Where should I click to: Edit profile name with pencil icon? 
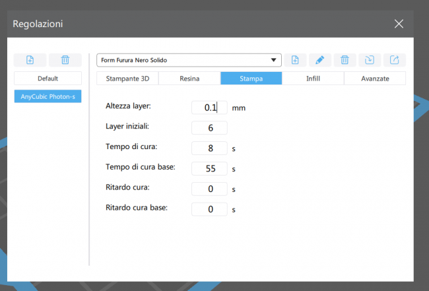(319, 60)
